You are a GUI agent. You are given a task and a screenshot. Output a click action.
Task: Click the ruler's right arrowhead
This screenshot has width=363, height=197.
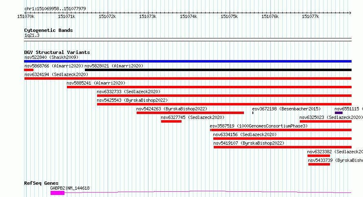(350, 13)
